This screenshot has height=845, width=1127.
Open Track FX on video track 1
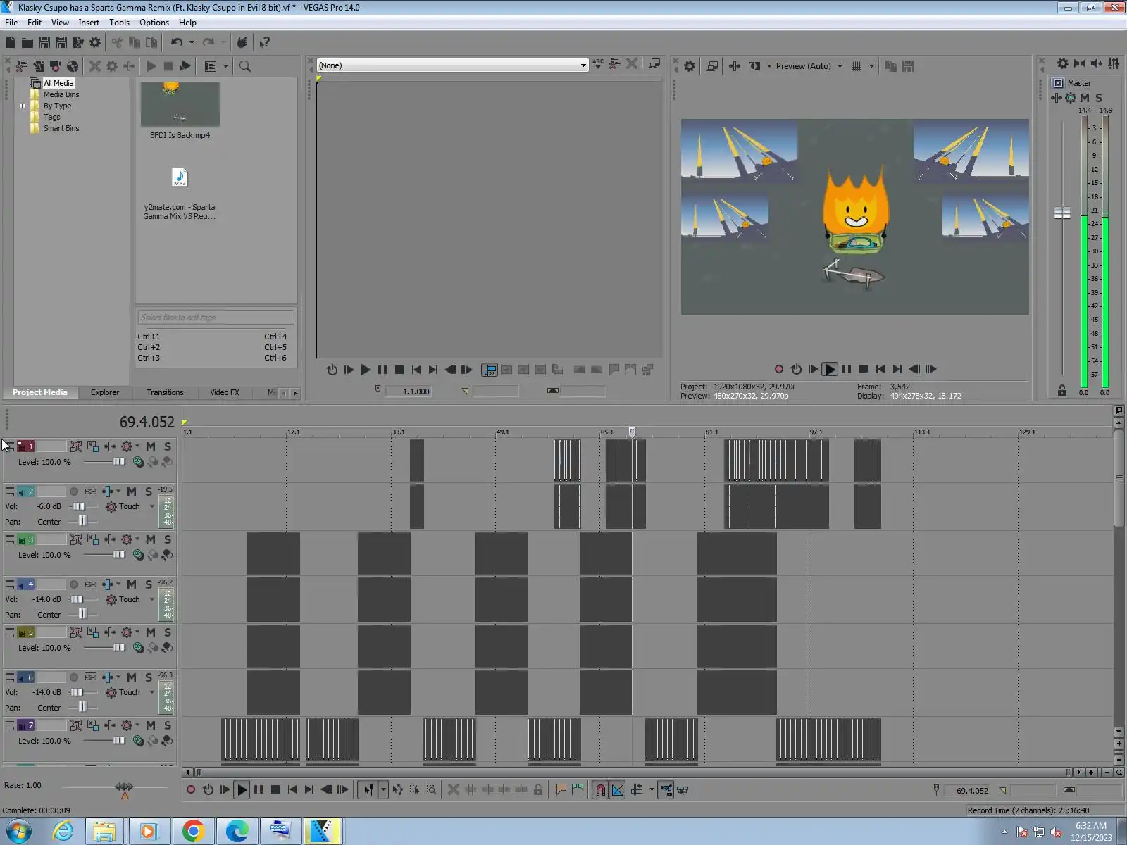(x=110, y=446)
